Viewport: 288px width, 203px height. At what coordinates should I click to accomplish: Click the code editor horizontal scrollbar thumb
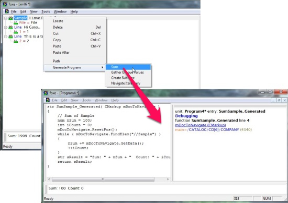tap(103, 179)
